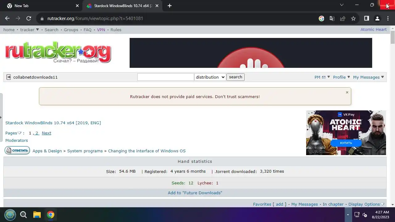Viewport: 395px width, 222px height.
Task: Switch to the Stardock WindowBlinds tab
Action: coord(123,6)
